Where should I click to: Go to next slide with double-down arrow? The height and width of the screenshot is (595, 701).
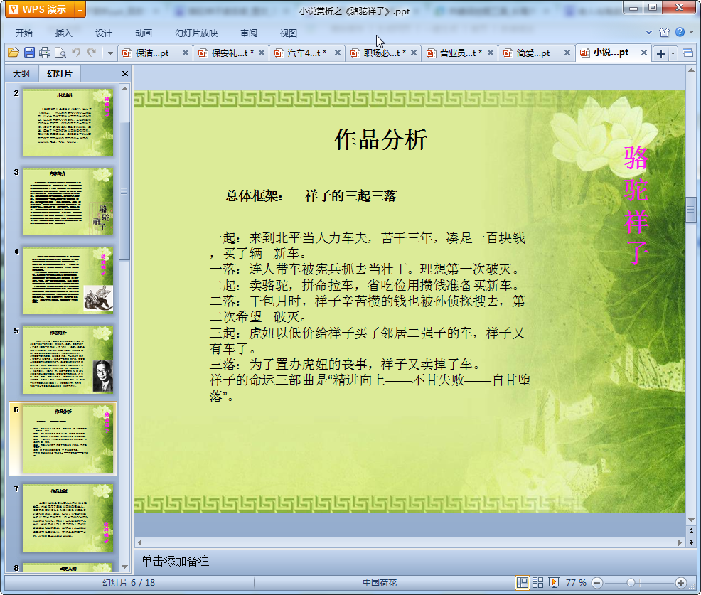(691, 542)
